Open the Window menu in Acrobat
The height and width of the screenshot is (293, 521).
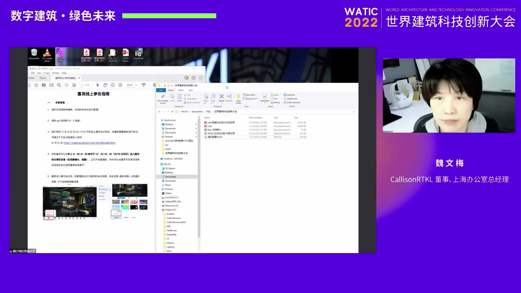point(56,73)
